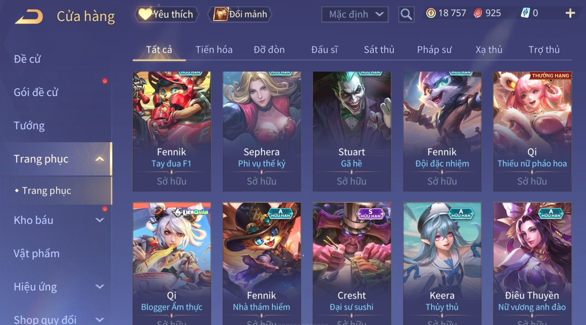
Task: Click the golden back arrow icon
Action: 29,17
